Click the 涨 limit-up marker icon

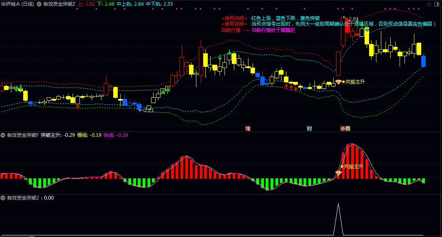click(x=343, y=129)
